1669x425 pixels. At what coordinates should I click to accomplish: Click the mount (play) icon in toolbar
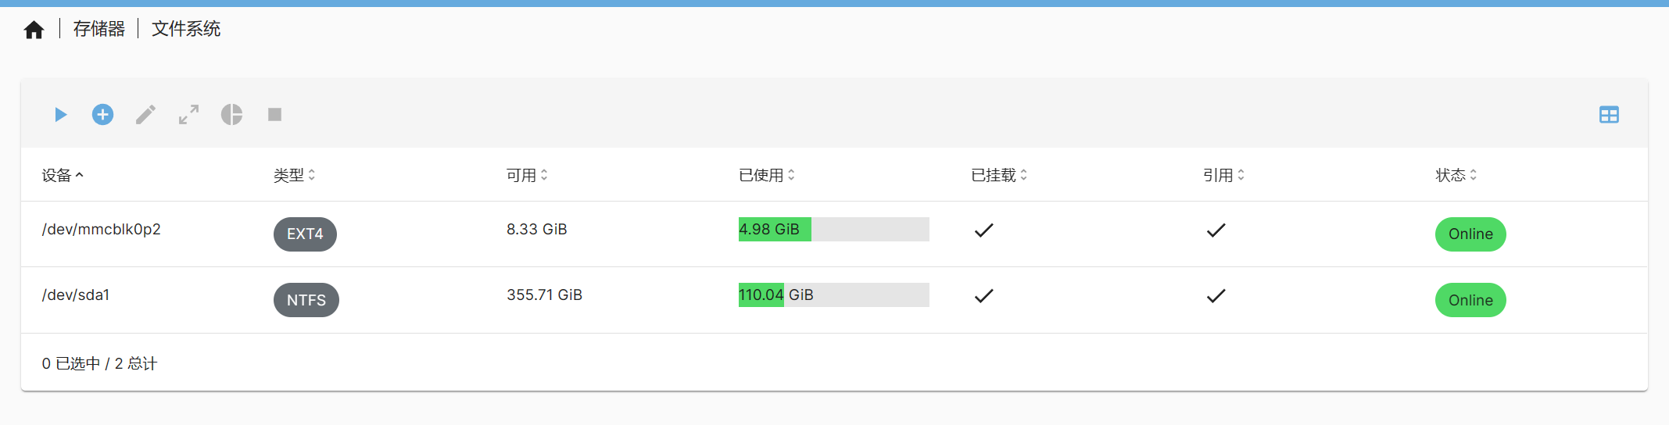[x=60, y=115]
